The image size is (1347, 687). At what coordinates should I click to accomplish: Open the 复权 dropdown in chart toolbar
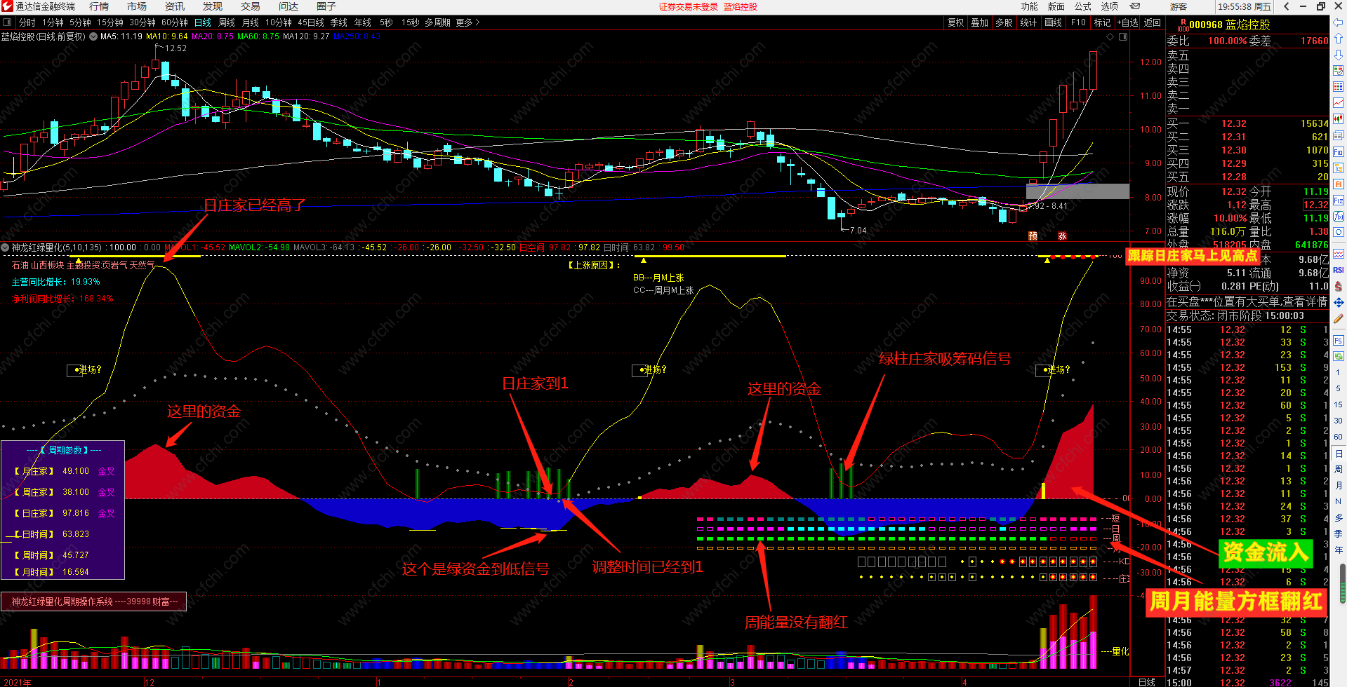coord(956,22)
